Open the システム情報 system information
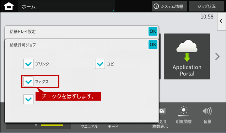Image resolution: width=226 pixels, height=133 pixels. (169, 6)
